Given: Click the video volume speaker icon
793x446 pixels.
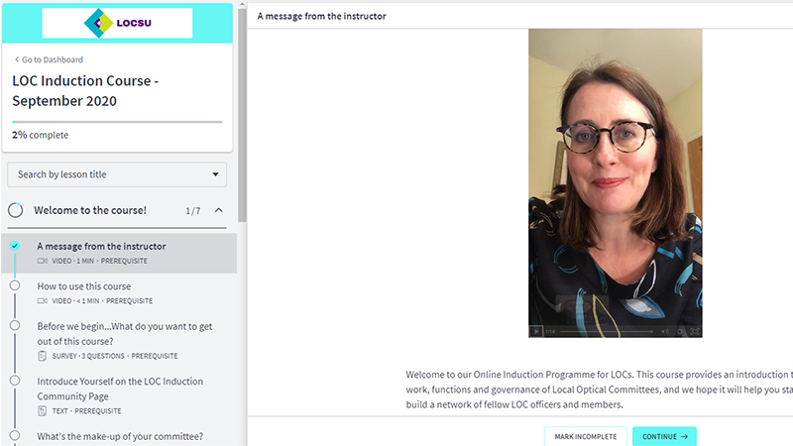Looking at the screenshot, I should (664, 332).
